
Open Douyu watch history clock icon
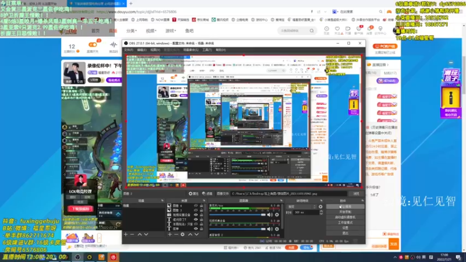tap(327, 29)
